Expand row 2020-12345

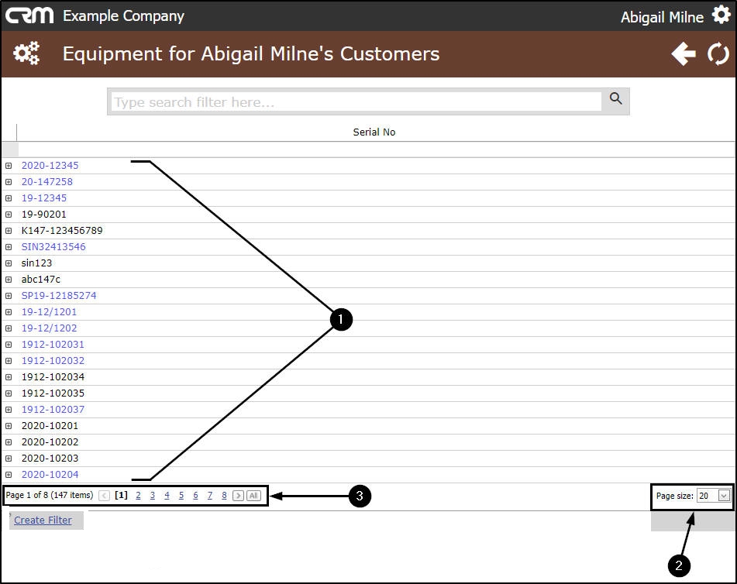tap(9, 166)
